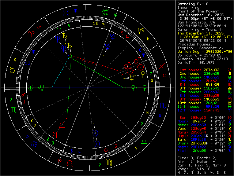Click the red Sagittarius arrow glyph

pyautogui.click(x=162, y=66)
